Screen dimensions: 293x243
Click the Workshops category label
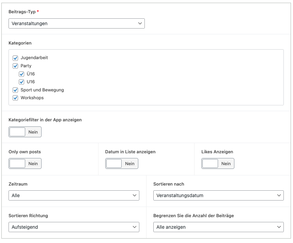pos(32,98)
